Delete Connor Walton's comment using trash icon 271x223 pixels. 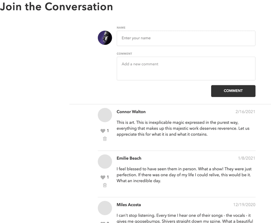click(x=105, y=139)
